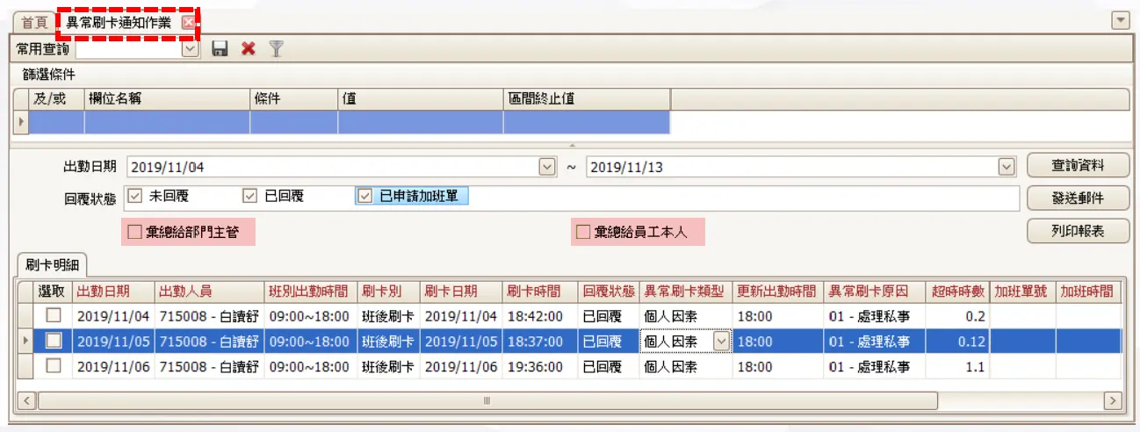Expand the 個人因素 dropdown in selected row
The height and width of the screenshot is (432, 1140).
click(x=721, y=342)
